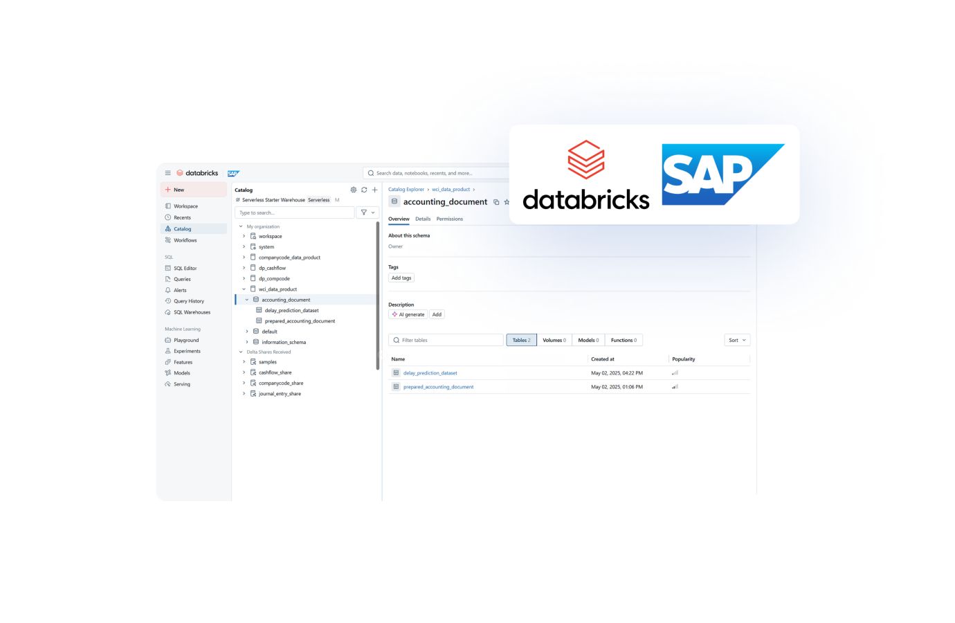Image resolution: width=955 pixels, height=623 pixels.
Task: Expand the information_schema node
Action: (247, 342)
